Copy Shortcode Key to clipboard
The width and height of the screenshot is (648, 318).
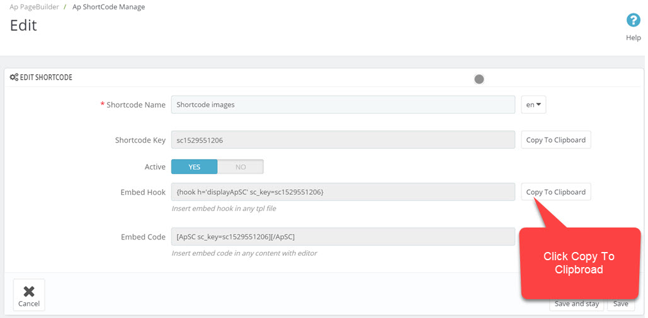(x=556, y=140)
